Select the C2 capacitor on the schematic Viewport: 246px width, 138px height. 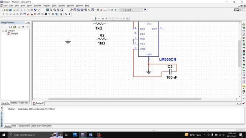tap(170, 72)
